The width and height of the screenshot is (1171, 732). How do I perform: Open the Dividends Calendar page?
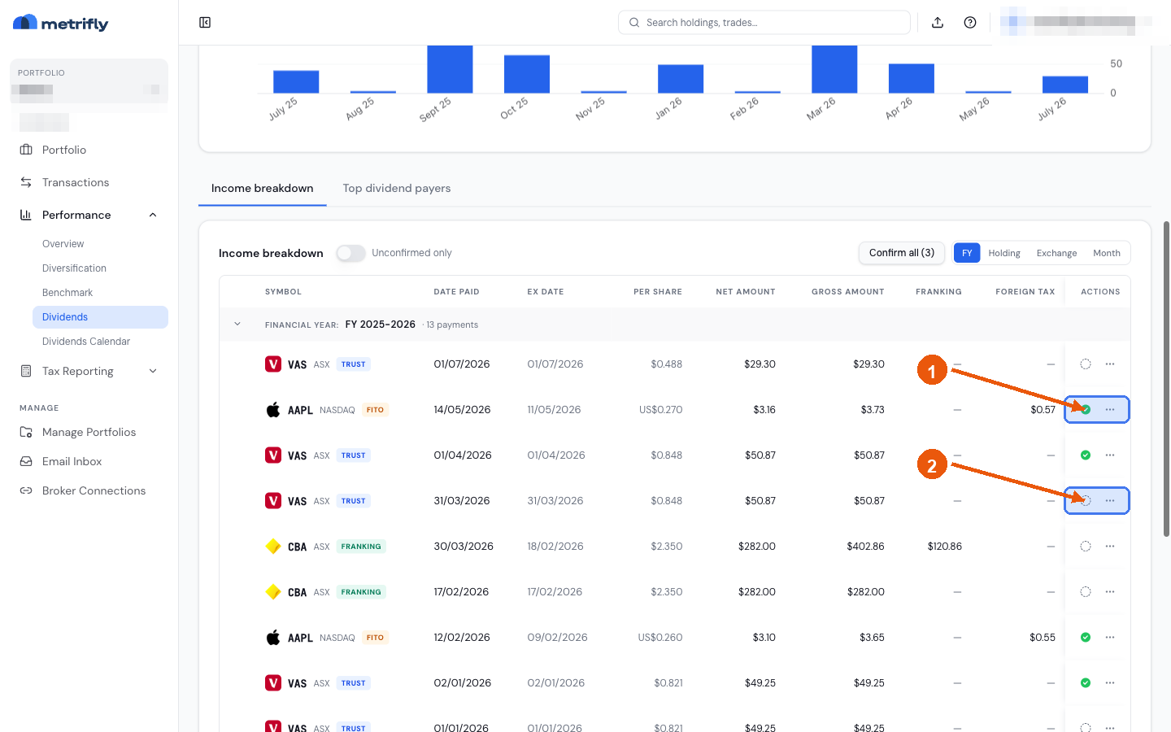tap(86, 342)
